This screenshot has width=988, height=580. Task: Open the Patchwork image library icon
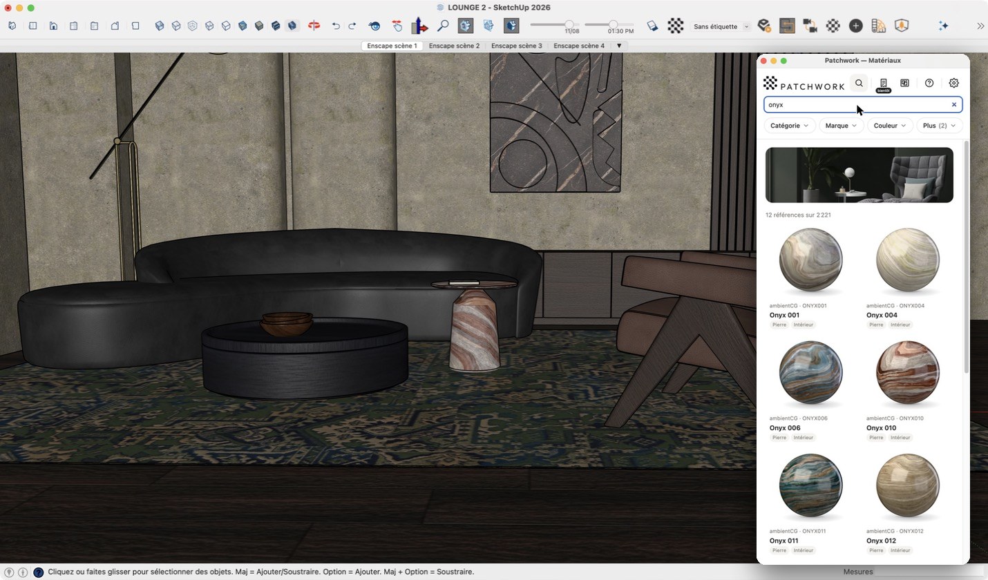pos(904,83)
